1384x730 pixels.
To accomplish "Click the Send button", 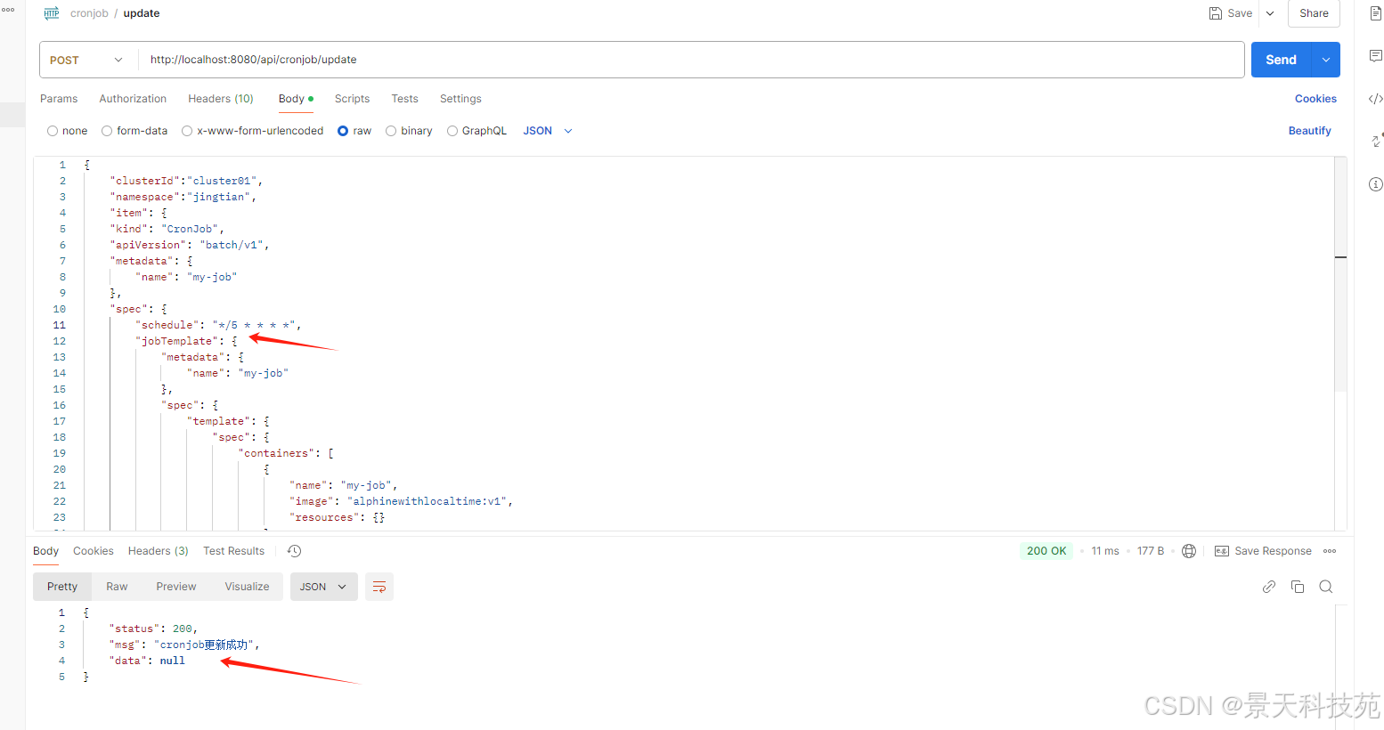I will (x=1281, y=60).
